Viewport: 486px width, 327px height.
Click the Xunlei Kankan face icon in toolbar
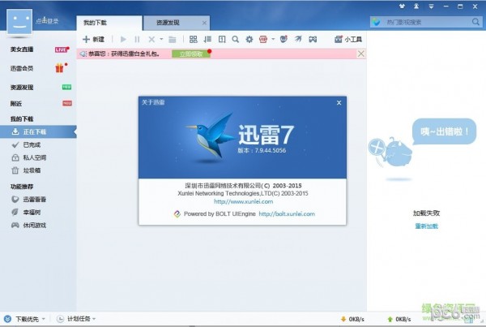pos(283,39)
